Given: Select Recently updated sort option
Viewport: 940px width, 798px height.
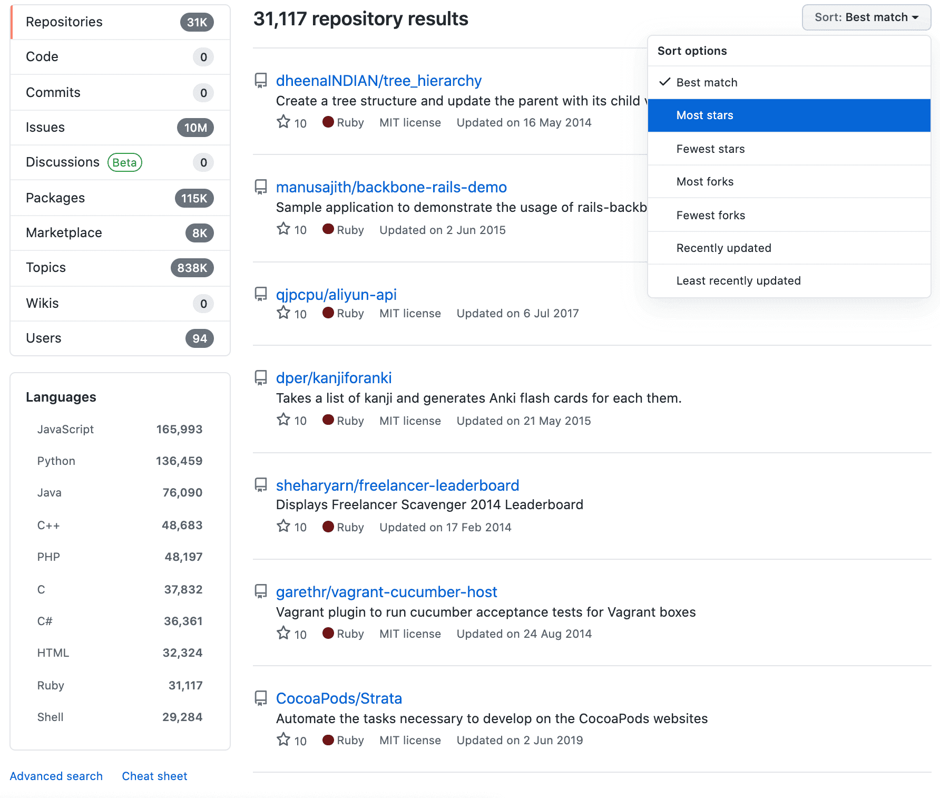Looking at the screenshot, I should (x=723, y=248).
